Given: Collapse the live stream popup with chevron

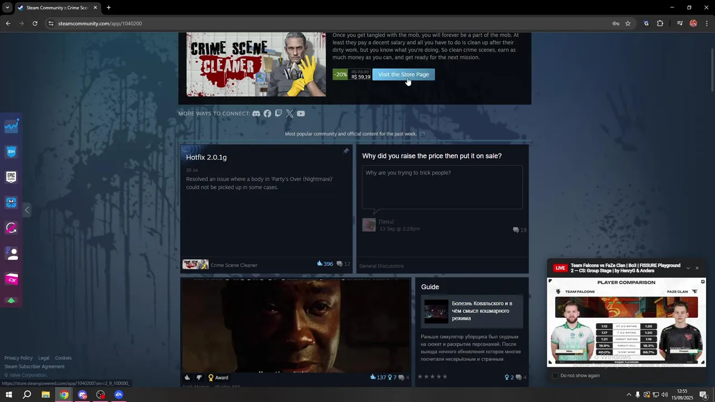Looking at the screenshot, I should click(x=688, y=268).
